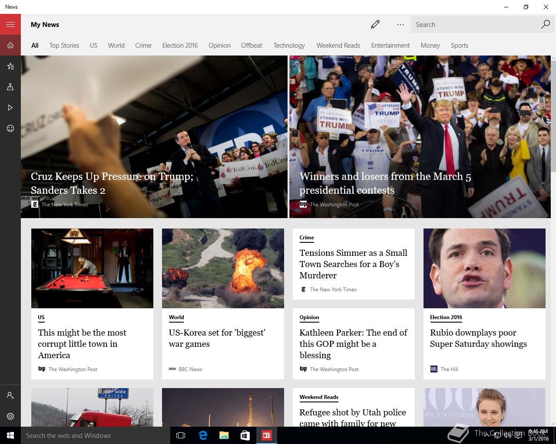This screenshot has height=444, width=556.
Task: Click the explosion photo thumbnail
Action: [223, 268]
